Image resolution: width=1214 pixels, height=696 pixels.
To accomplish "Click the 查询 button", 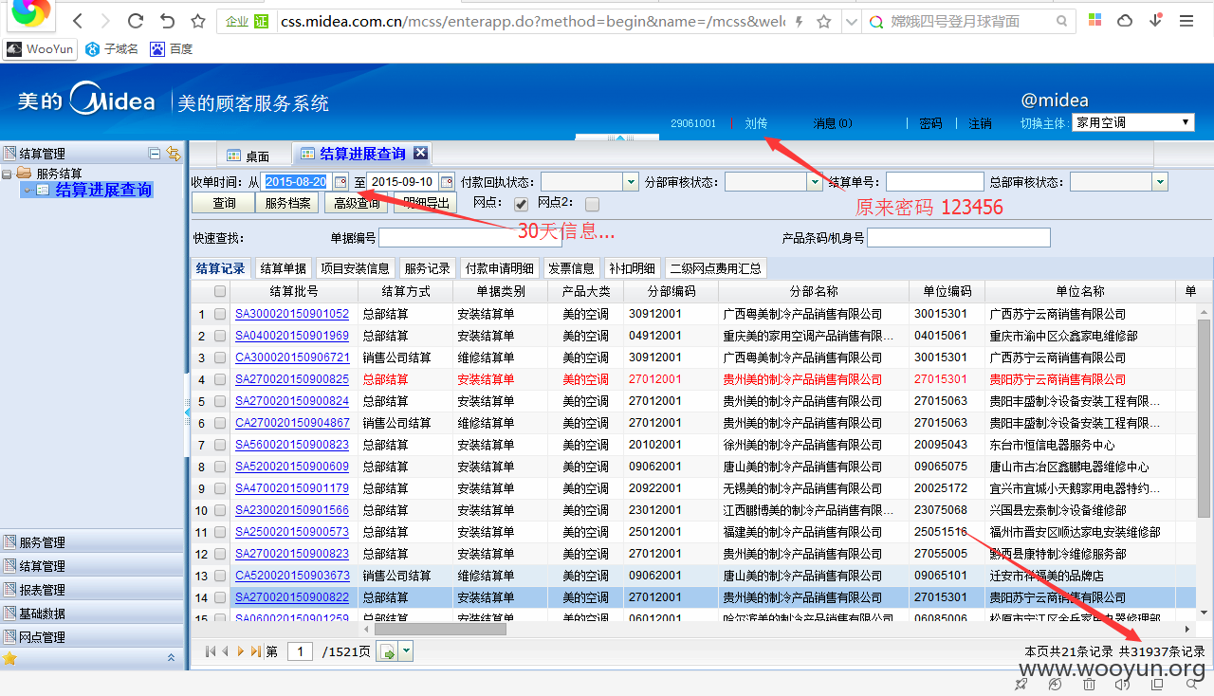I will [224, 203].
